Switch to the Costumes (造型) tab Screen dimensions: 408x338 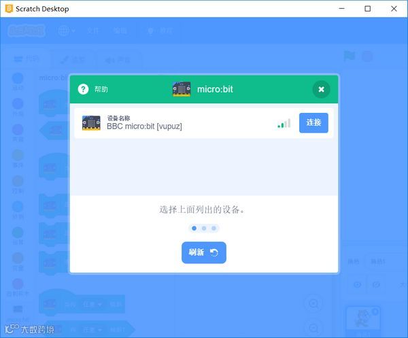point(72,60)
